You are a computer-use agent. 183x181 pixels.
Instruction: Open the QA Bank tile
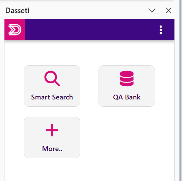[x=127, y=86]
